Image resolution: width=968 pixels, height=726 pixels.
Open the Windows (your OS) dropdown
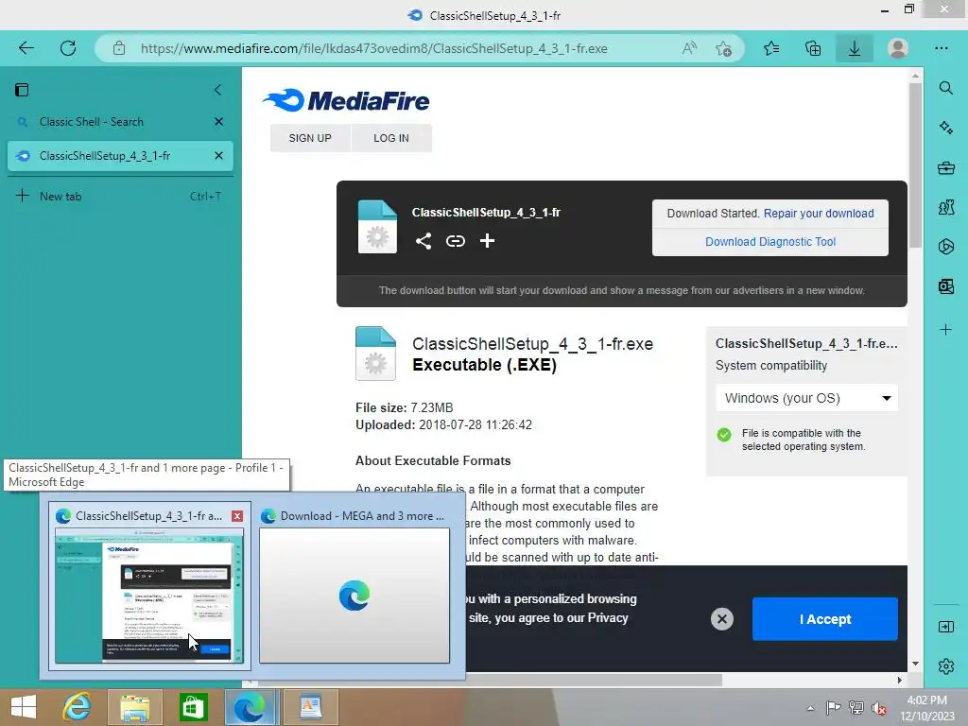[807, 398]
